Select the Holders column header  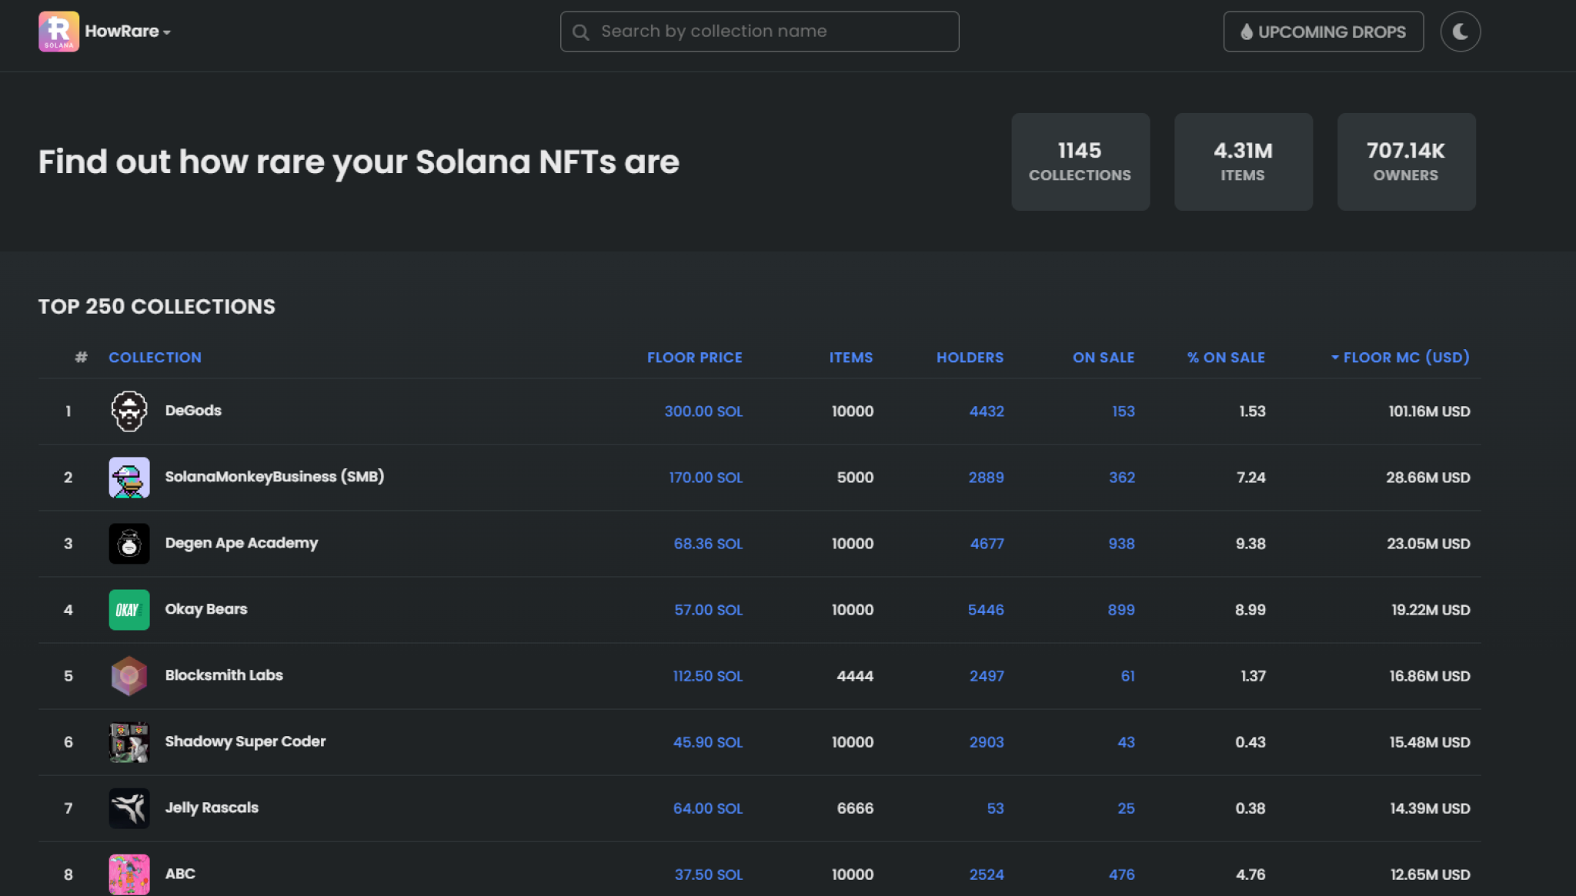coord(970,357)
